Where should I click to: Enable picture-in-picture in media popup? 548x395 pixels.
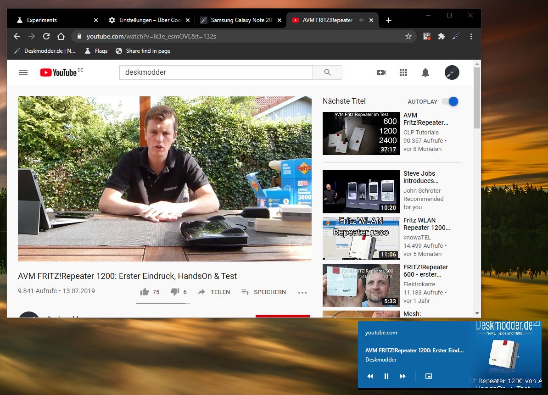click(x=429, y=376)
